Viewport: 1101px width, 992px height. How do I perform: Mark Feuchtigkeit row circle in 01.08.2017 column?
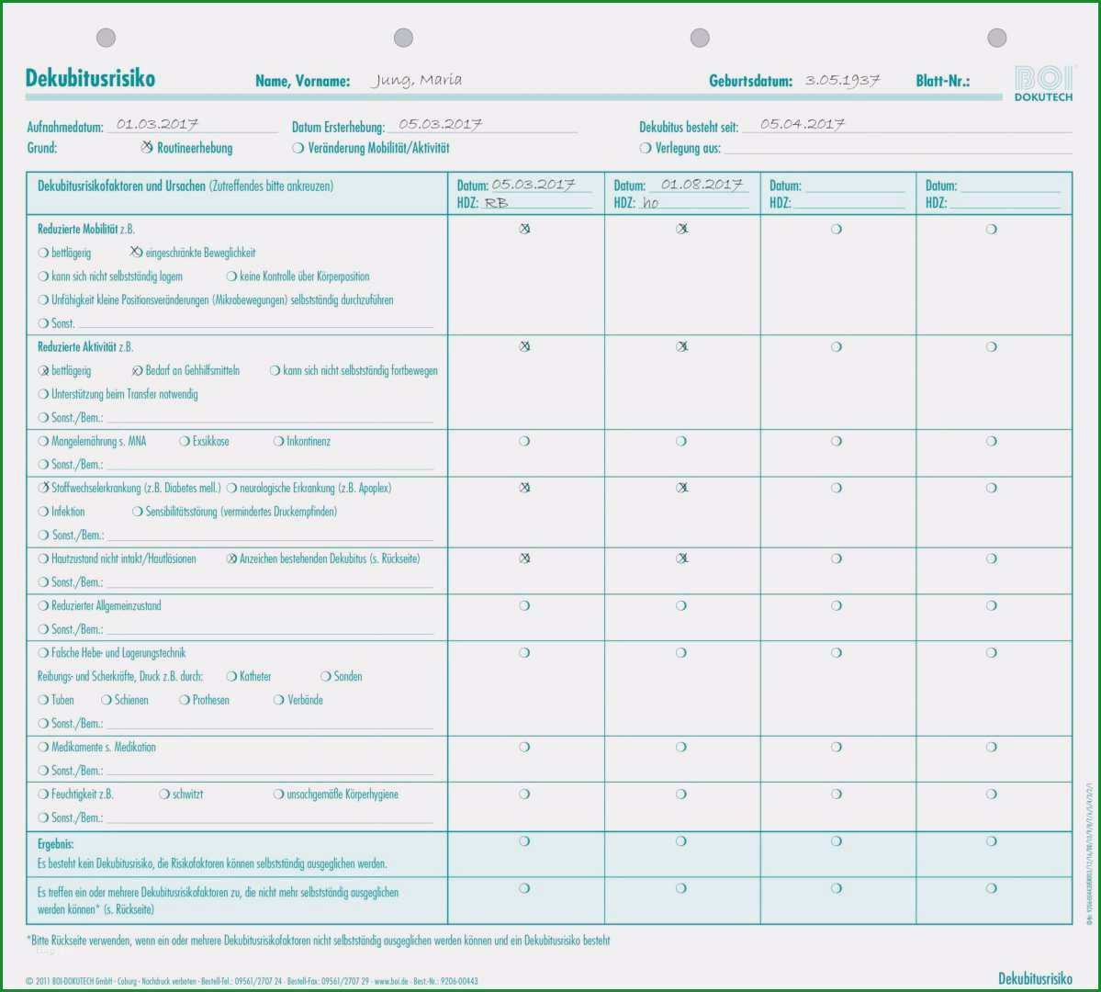[681, 794]
